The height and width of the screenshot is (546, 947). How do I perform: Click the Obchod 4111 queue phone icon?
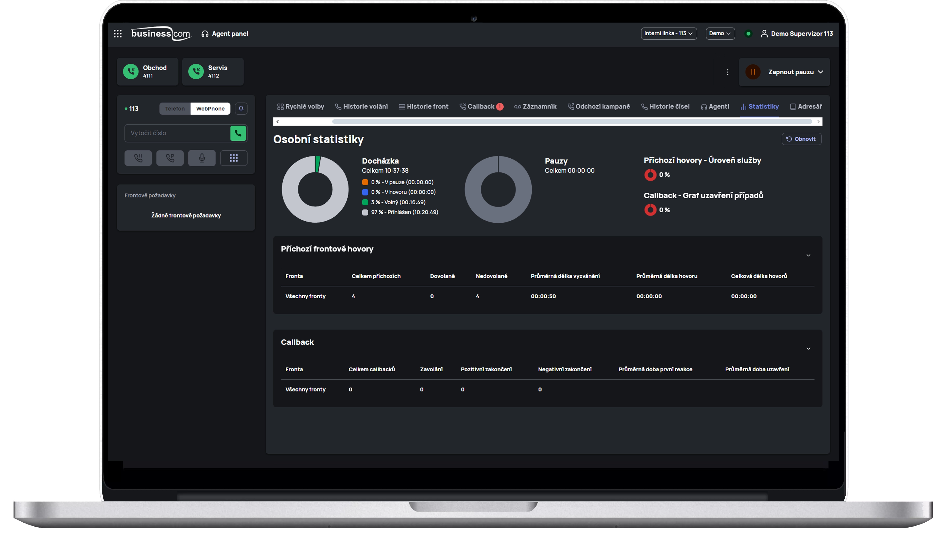pos(131,71)
